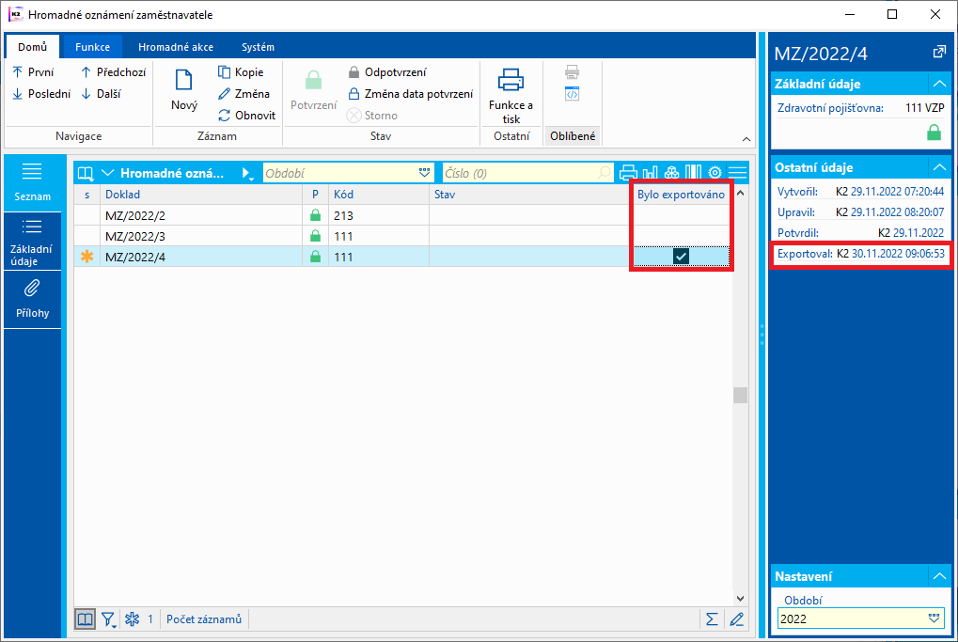Click the sum (Σ) icon
The width and height of the screenshot is (958, 642).
(712, 619)
